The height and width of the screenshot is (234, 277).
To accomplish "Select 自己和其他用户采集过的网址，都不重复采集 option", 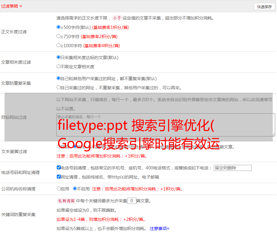I will tap(58, 78).
